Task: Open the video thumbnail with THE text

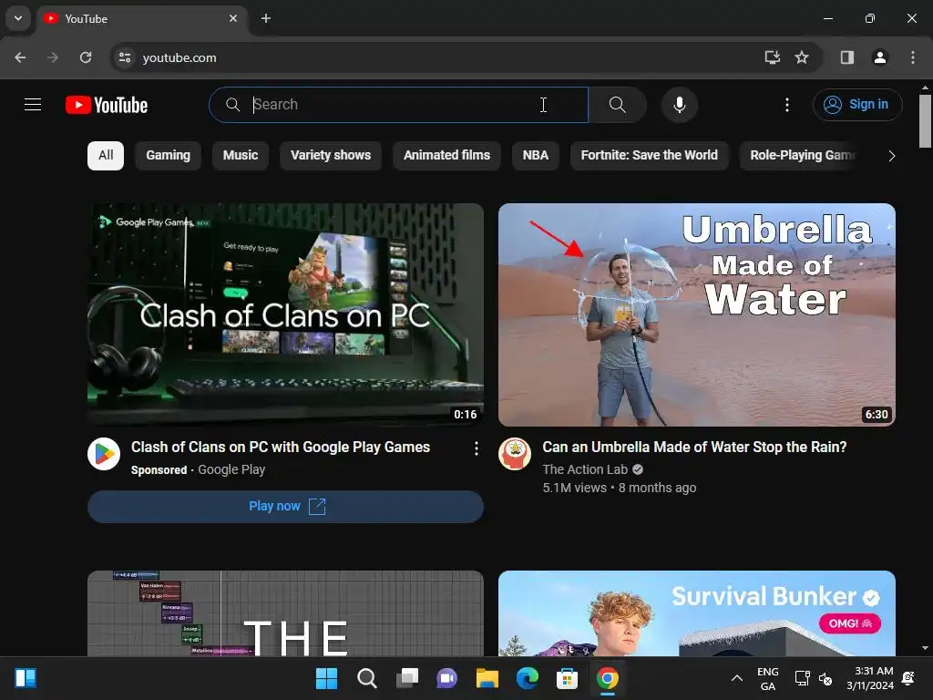Action: [285, 613]
